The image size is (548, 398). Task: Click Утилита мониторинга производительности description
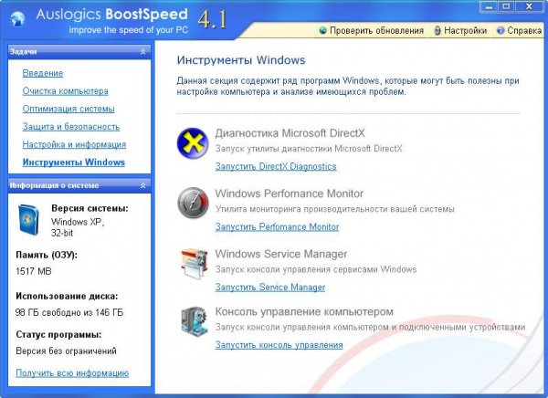point(335,209)
